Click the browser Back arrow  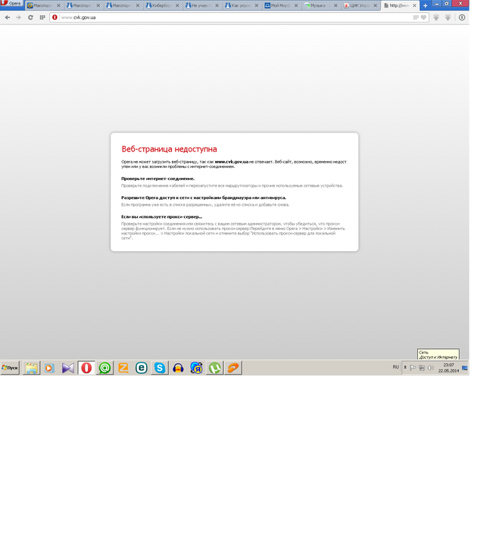tap(8, 17)
